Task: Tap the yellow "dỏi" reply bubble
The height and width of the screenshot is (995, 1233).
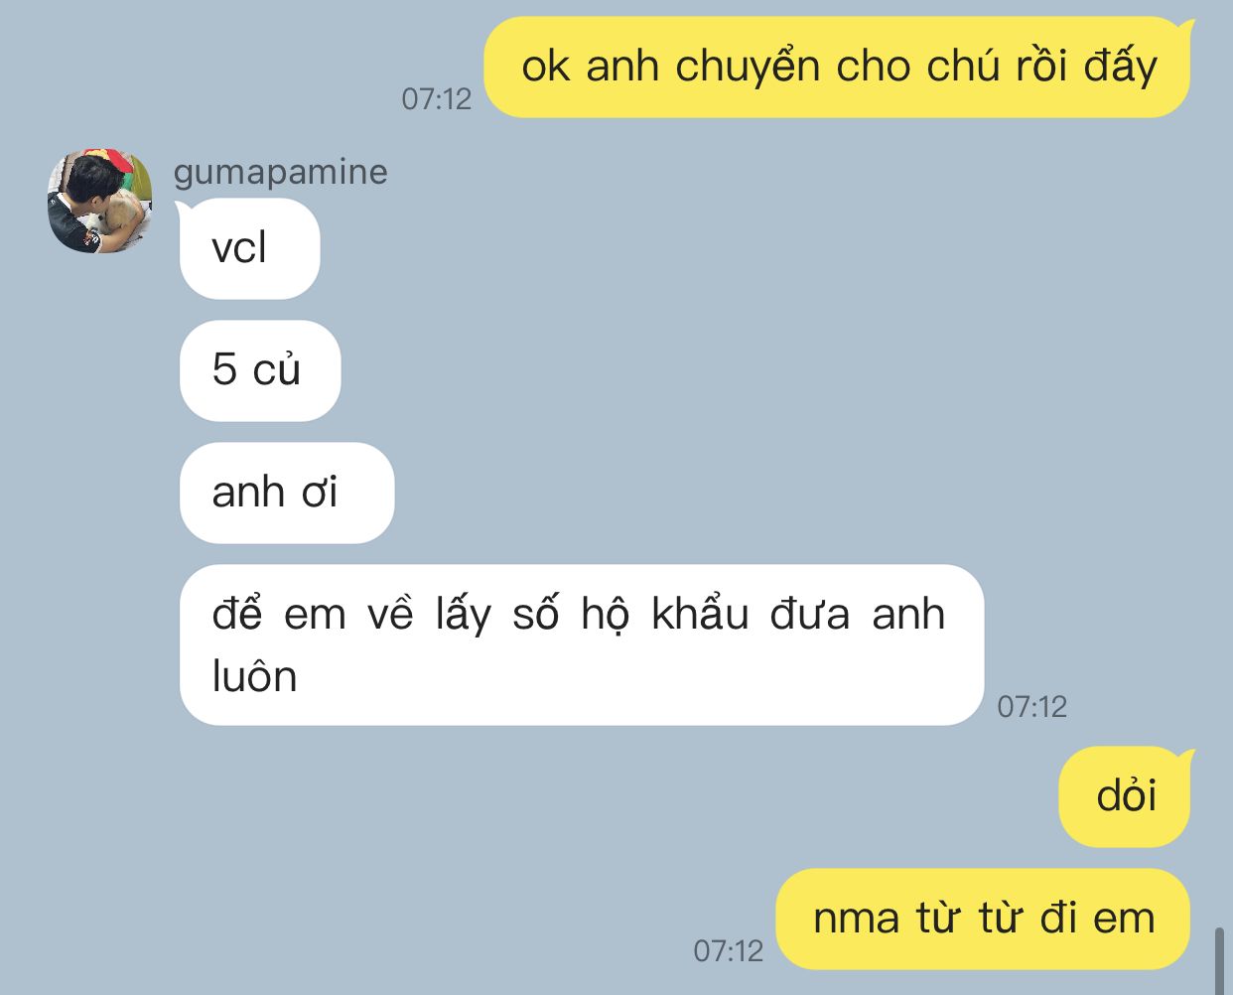Action: click(x=1125, y=796)
